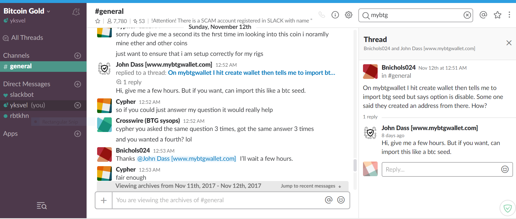
Task: Open Crosswire (BTG sysops) profile name
Action: pyautogui.click(x=148, y=121)
